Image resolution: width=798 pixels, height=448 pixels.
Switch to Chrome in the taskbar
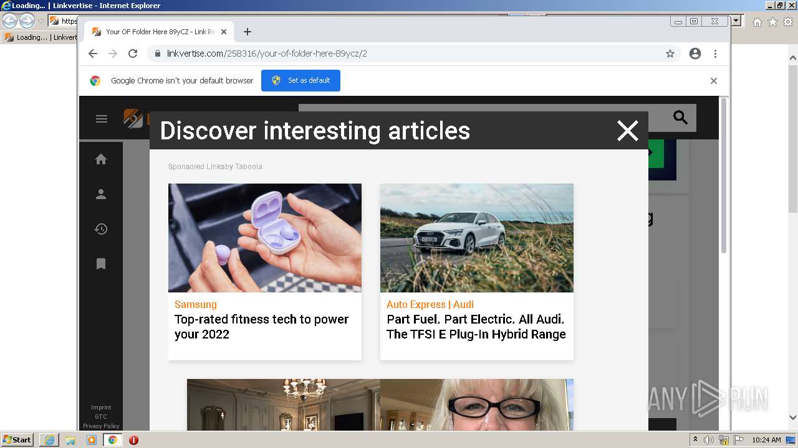tap(113, 440)
